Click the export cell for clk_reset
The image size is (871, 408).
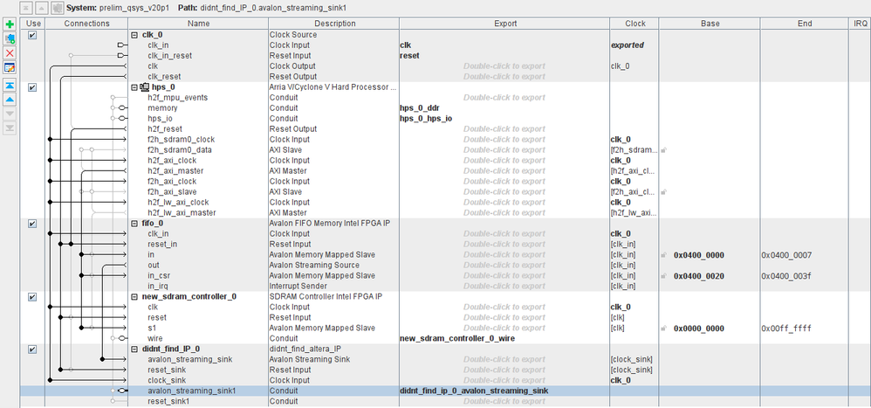(504, 77)
